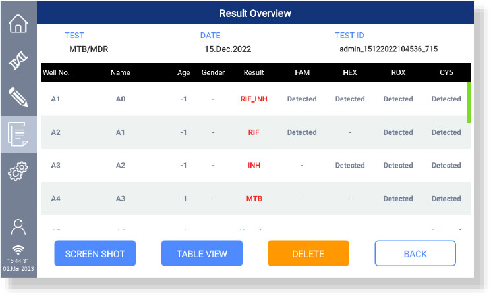Open the user profile icon
This screenshot has width=491, height=296.
[x=18, y=227]
